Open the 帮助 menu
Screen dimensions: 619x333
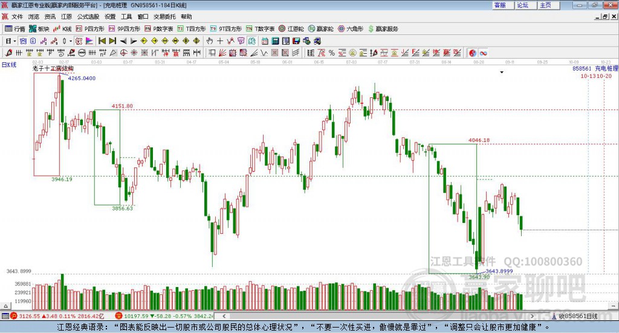coord(186,16)
